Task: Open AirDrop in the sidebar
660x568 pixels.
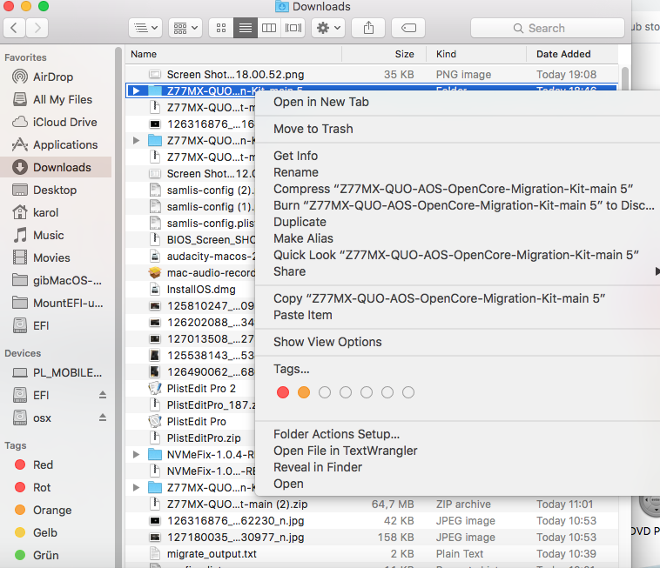Action: tap(56, 77)
